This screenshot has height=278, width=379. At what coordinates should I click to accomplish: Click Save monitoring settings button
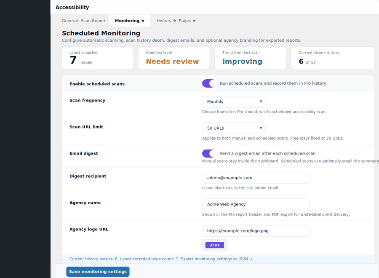[x=98, y=272]
